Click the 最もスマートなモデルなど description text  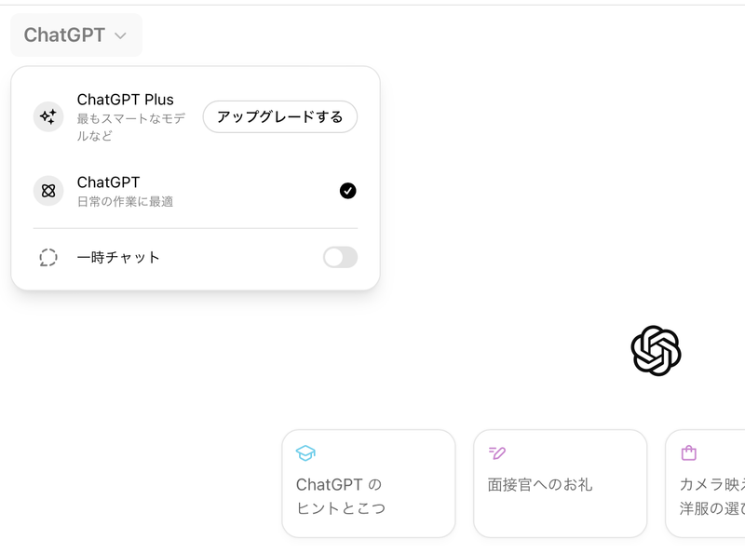point(131,127)
